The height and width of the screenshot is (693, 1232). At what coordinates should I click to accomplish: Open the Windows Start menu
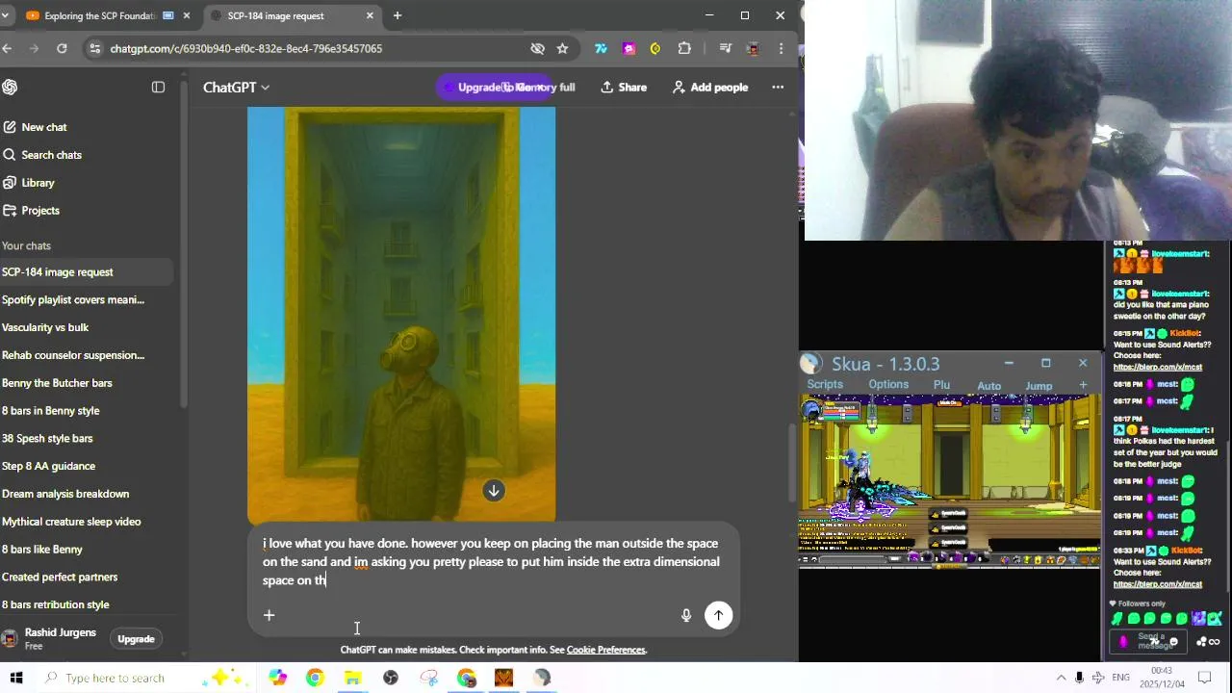tap(15, 678)
